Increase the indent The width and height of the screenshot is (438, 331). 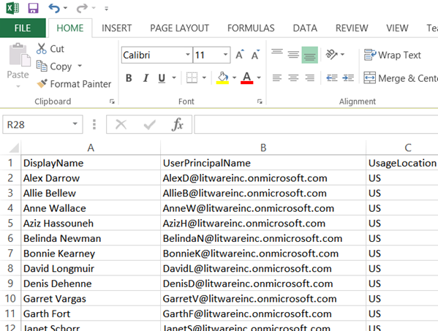click(348, 78)
